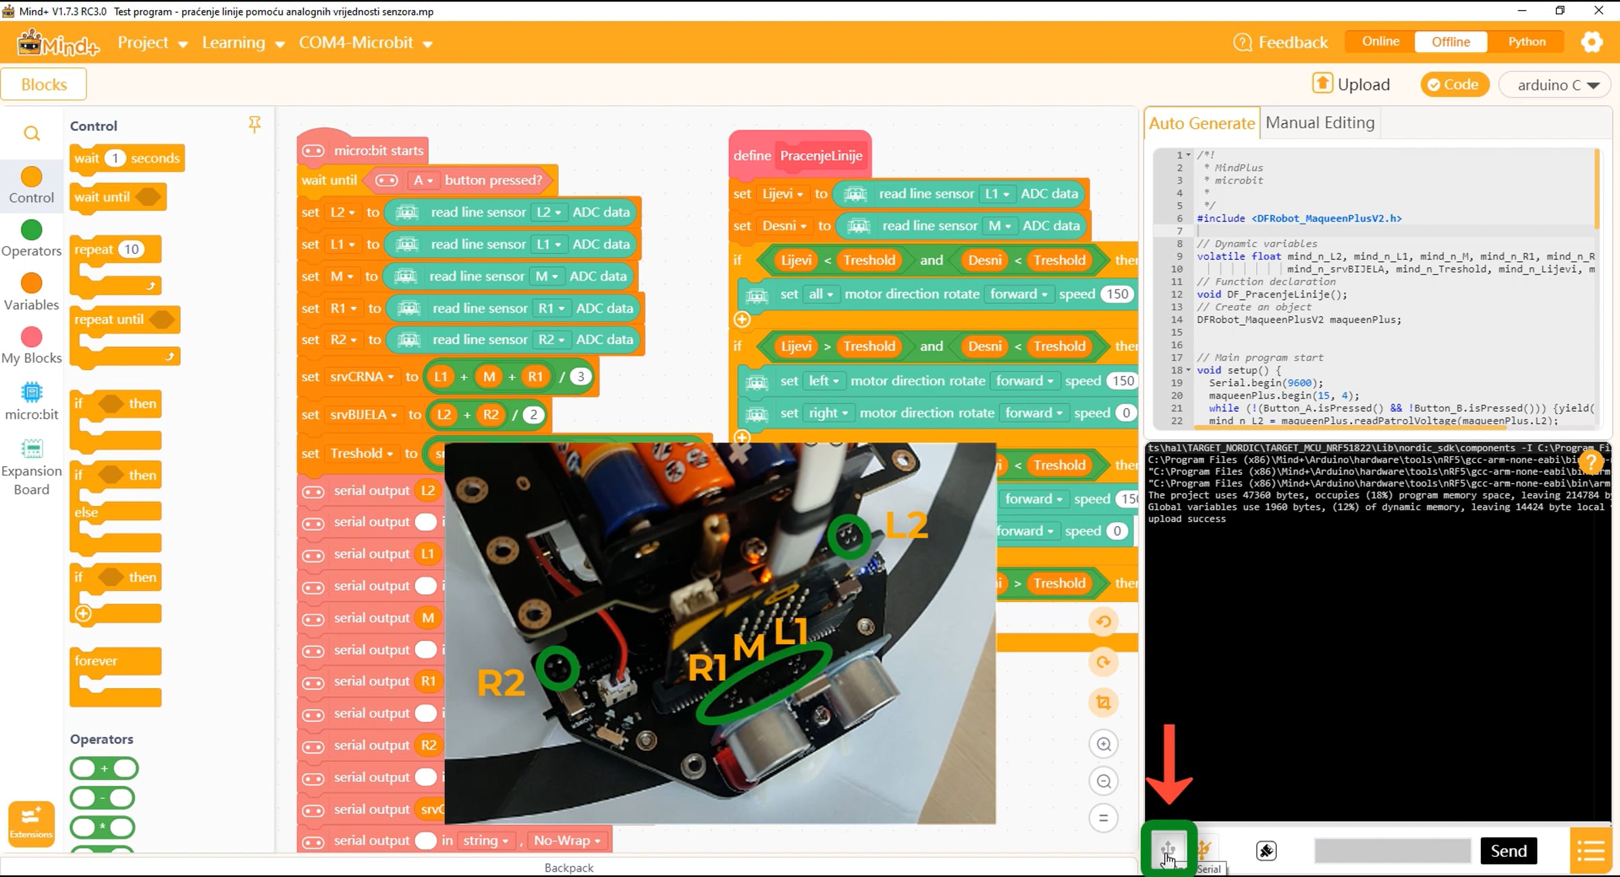The height and width of the screenshot is (877, 1620).
Task: Click the Upload button label
Action: [1363, 84]
